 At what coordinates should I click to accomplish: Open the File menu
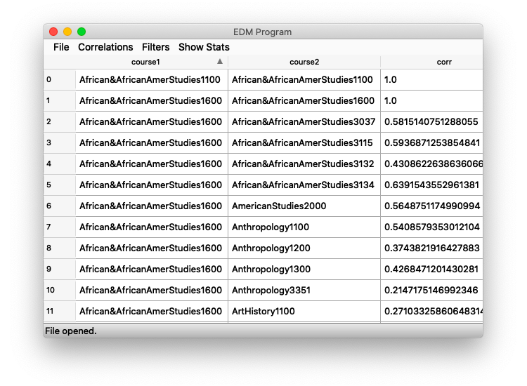tap(61, 47)
